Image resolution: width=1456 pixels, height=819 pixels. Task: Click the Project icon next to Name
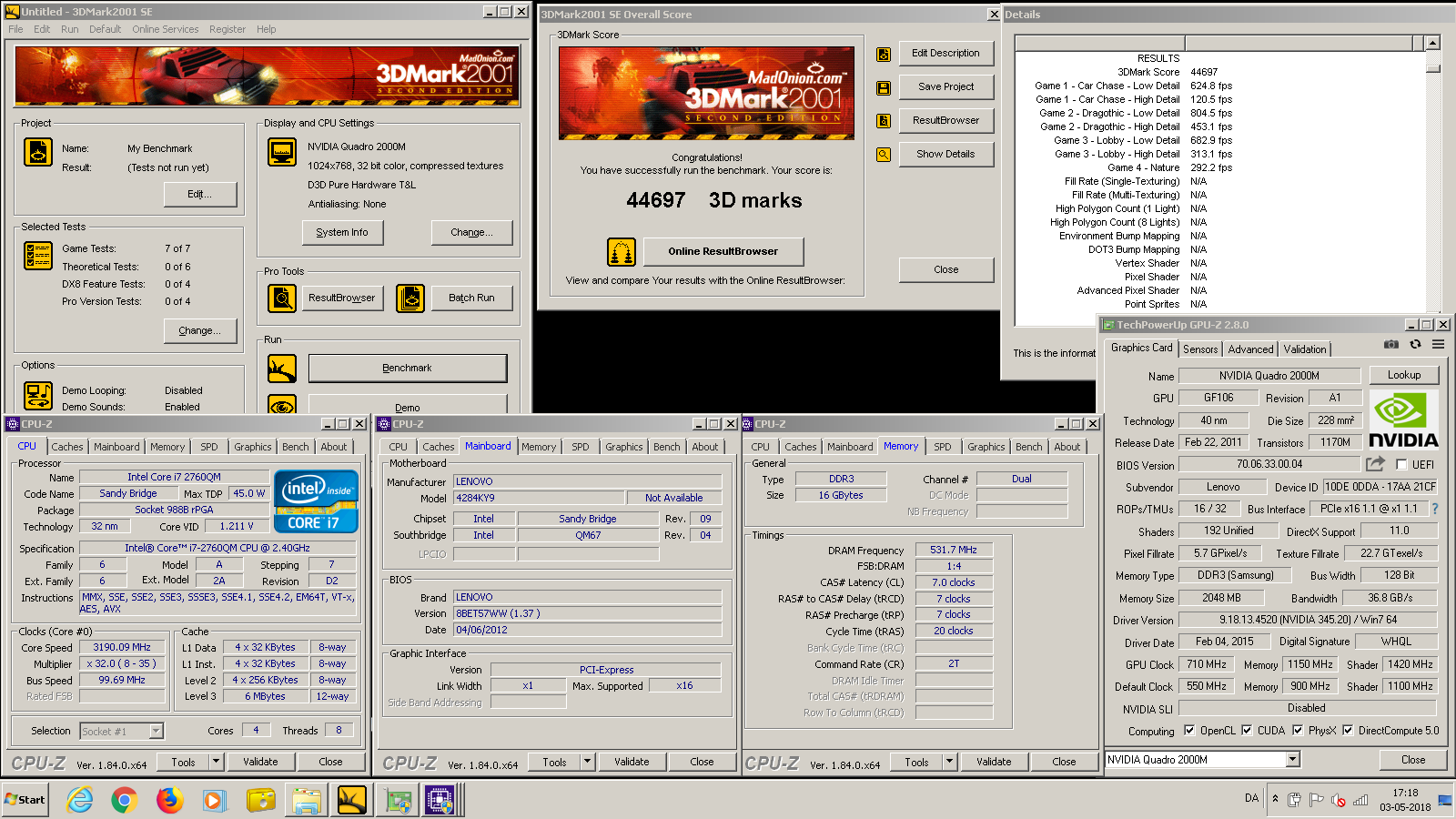point(38,152)
